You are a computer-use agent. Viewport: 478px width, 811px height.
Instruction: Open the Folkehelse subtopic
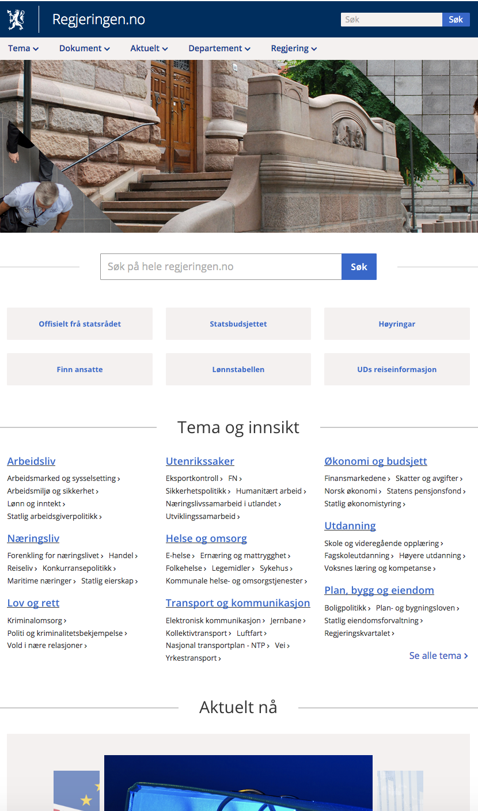(187, 569)
